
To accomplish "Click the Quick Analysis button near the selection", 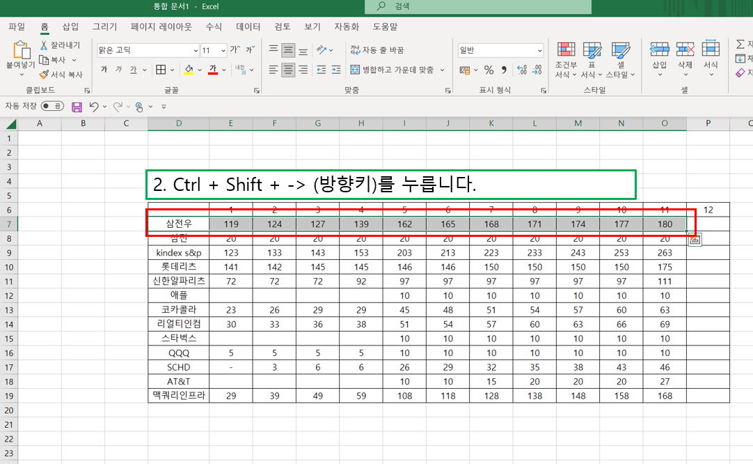I will (x=695, y=240).
